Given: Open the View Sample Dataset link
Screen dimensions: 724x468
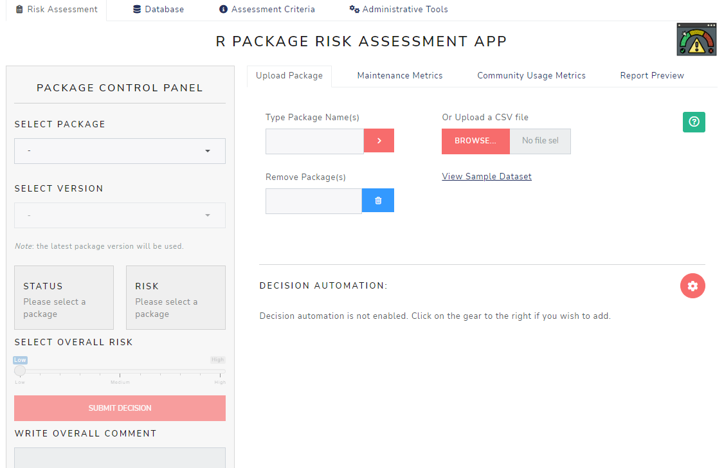Looking at the screenshot, I should (x=487, y=175).
